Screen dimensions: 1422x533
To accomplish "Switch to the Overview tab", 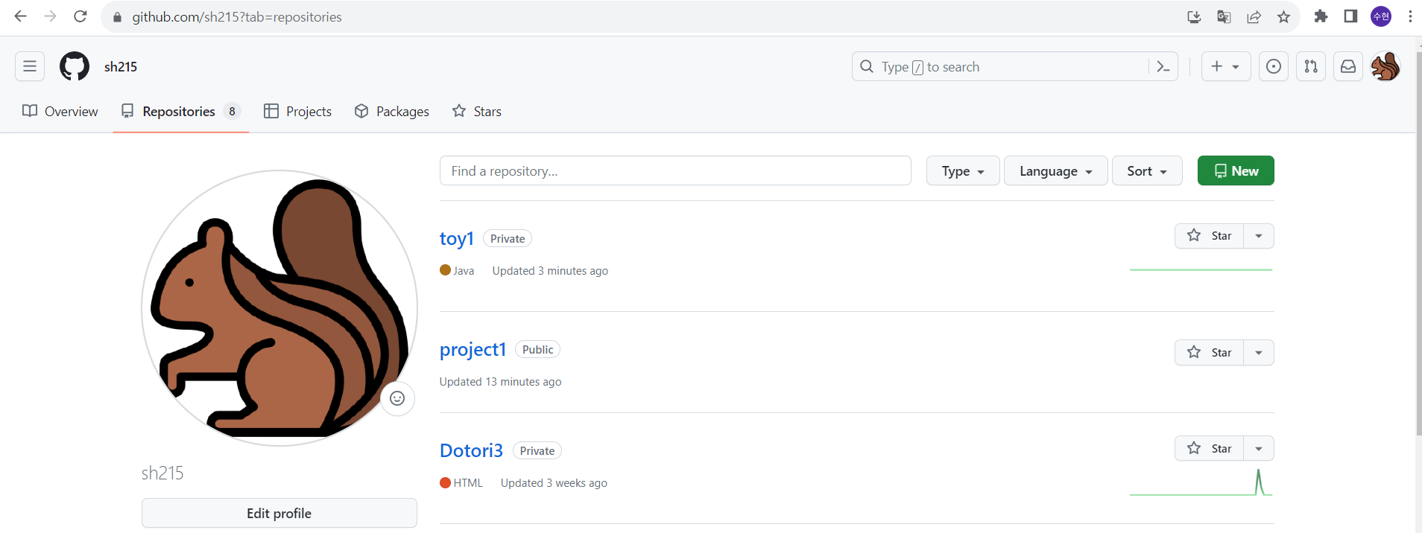I will pyautogui.click(x=60, y=111).
